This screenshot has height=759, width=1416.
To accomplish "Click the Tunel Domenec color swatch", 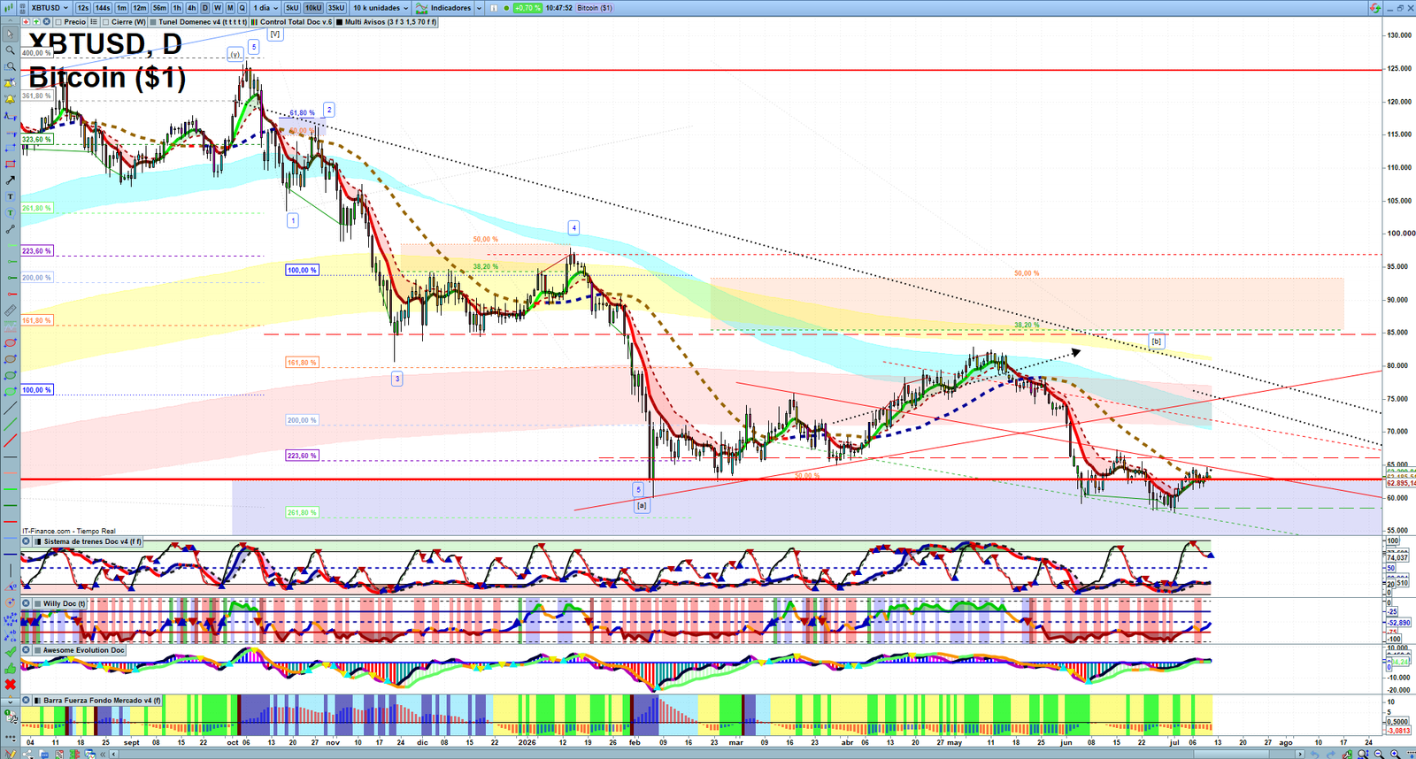I will click(x=153, y=22).
